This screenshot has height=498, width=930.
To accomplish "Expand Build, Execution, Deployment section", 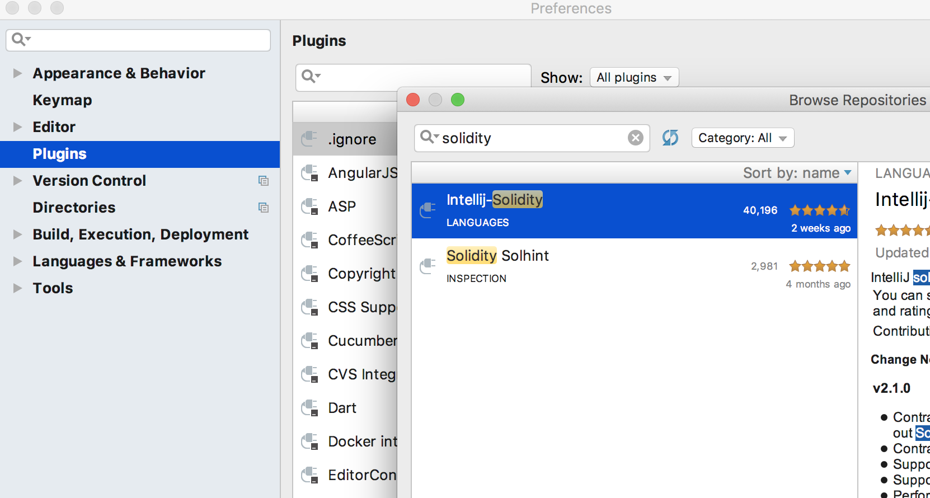I will click(x=17, y=234).
